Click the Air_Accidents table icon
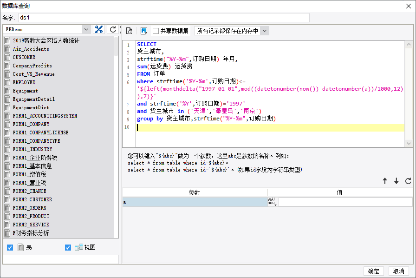This screenshot has width=416, height=278. pyautogui.click(x=7, y=49)
